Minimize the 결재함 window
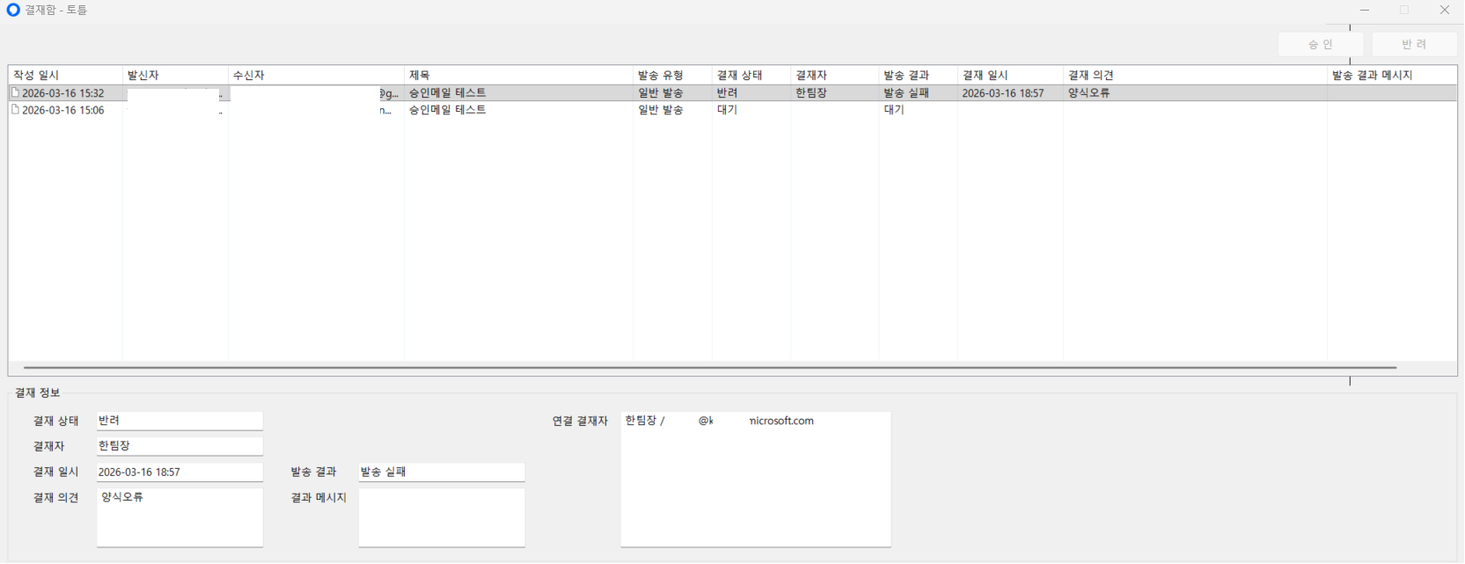Screen dimensions: 1465x564 click(x=1365, y=11)
